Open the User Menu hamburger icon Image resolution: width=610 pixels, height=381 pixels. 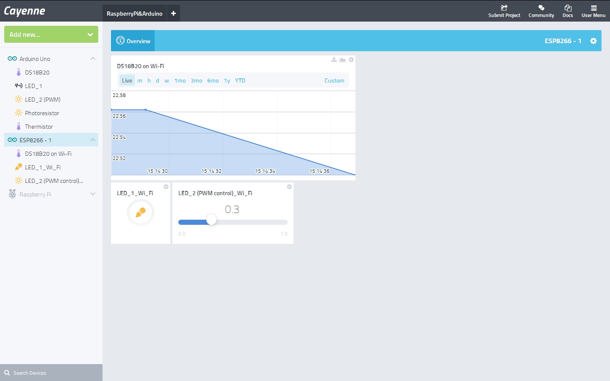(x=593, y=8)
